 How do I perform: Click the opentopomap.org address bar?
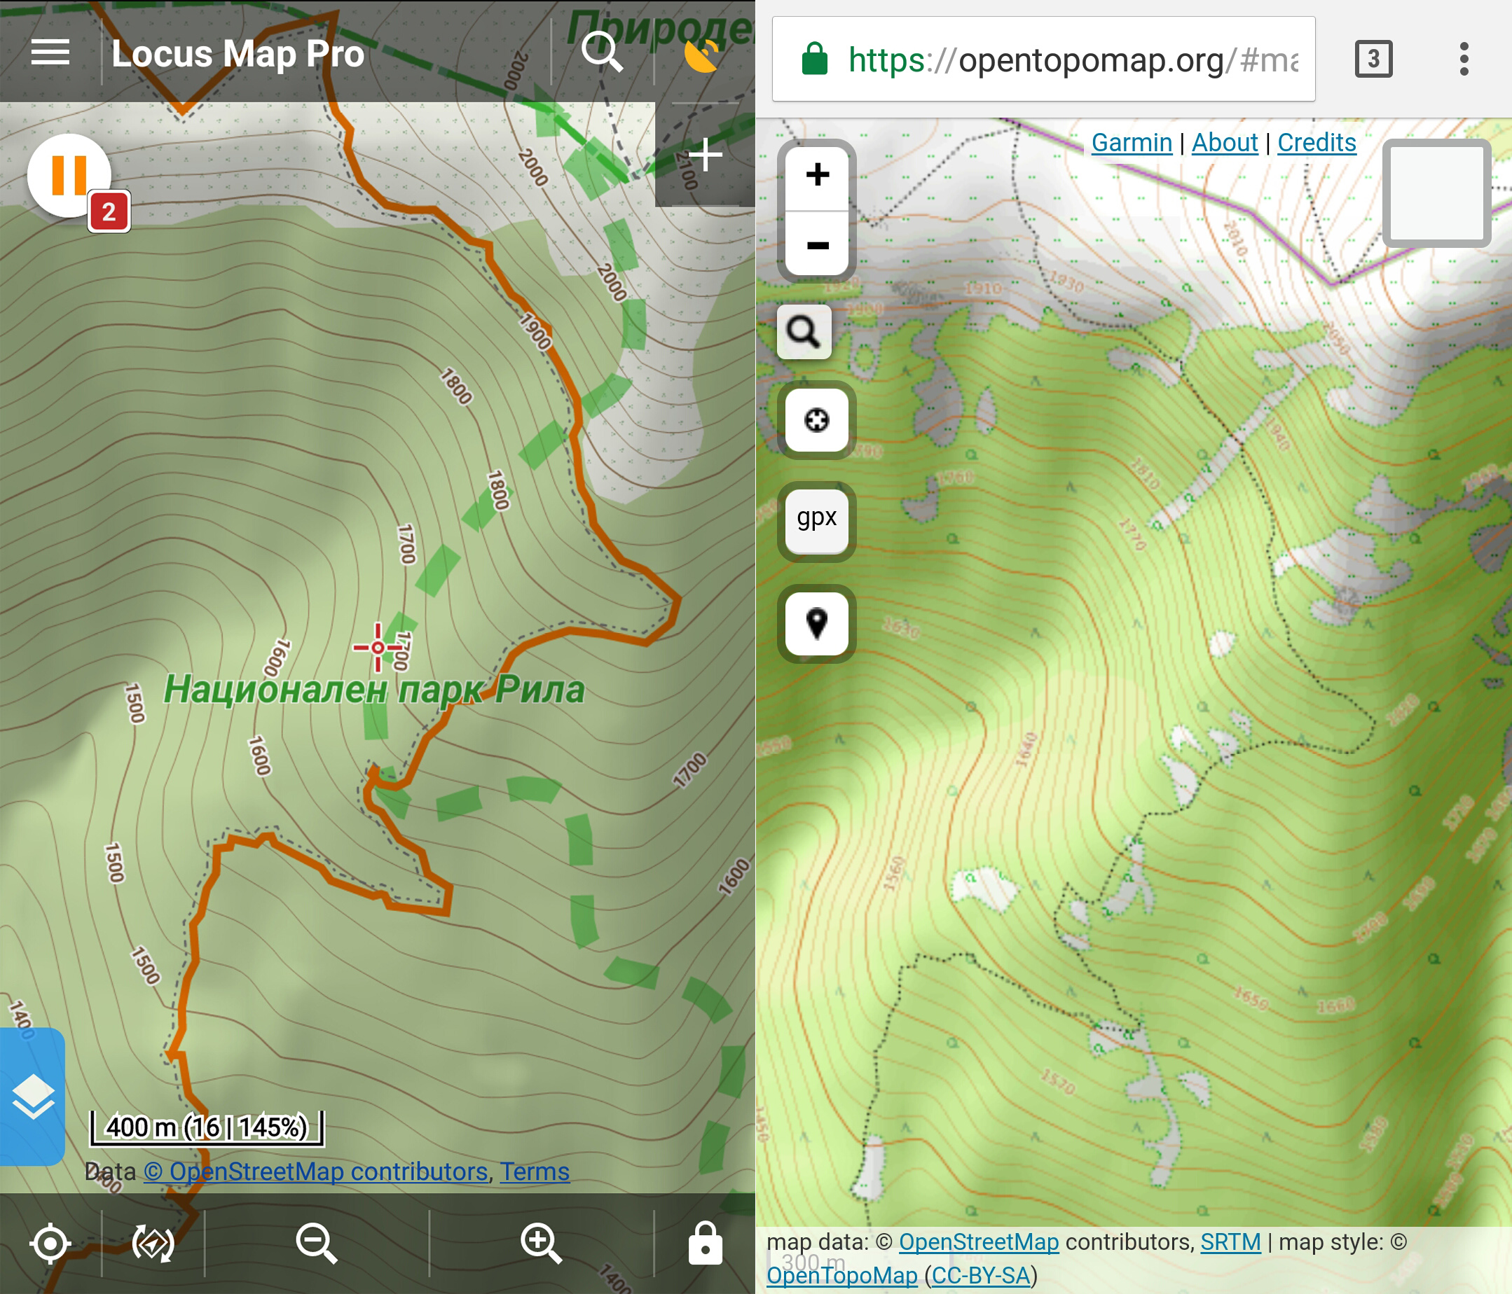[1043, 60]
